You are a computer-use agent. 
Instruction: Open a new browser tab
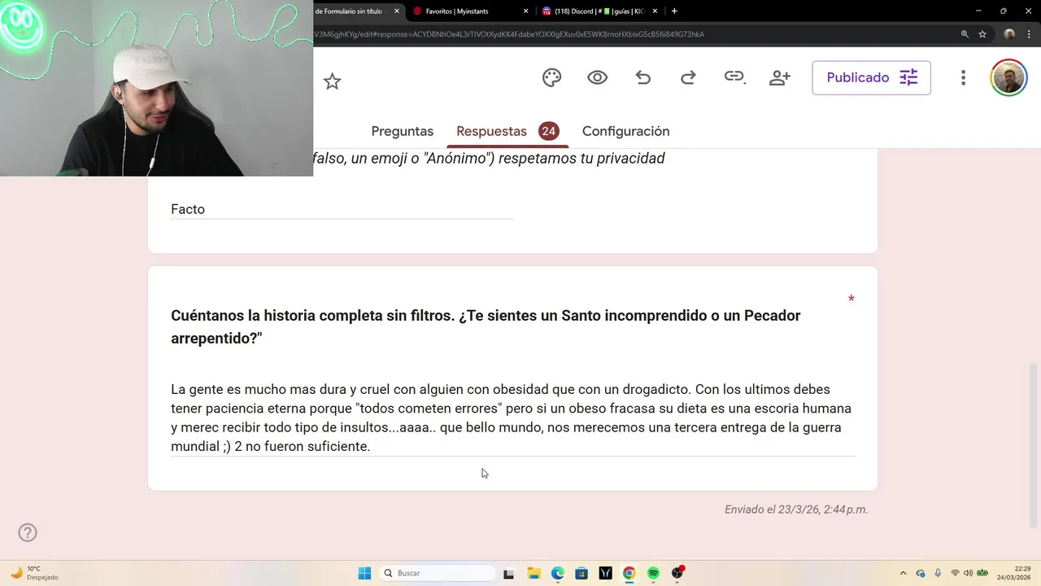[674, 11]
